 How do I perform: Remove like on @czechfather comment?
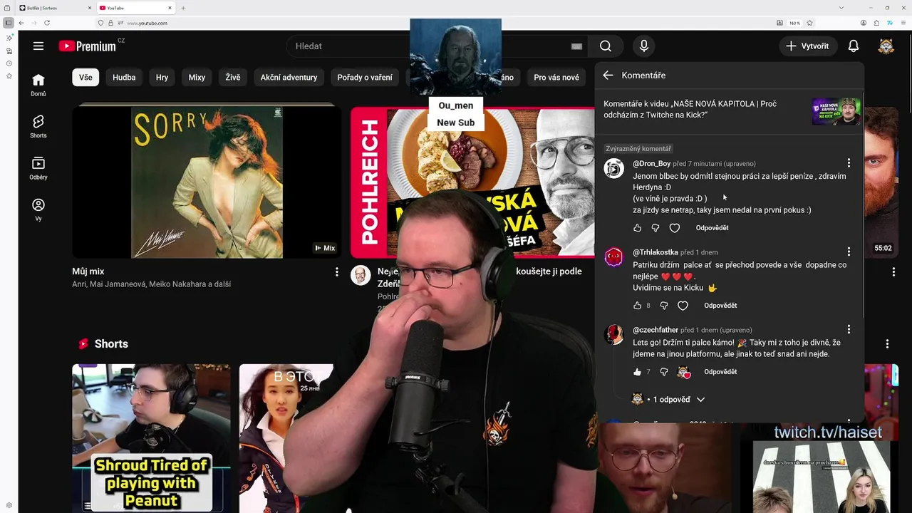point(637,372)
